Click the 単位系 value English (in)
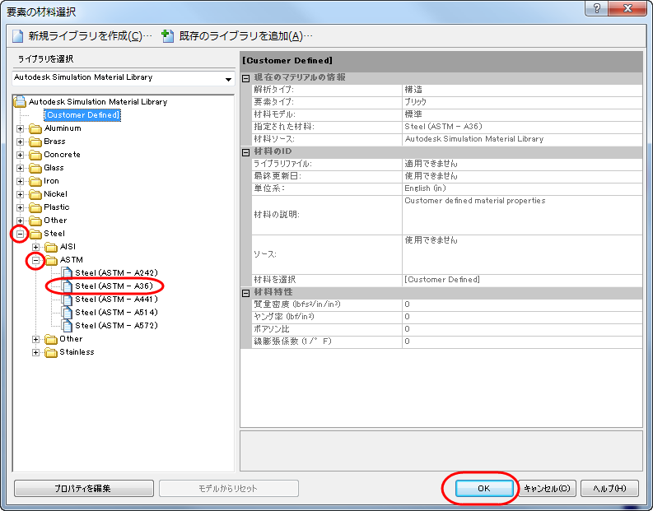Image resolution: width=653 pixels, height=511 pixels. click(x=425, y=188)
